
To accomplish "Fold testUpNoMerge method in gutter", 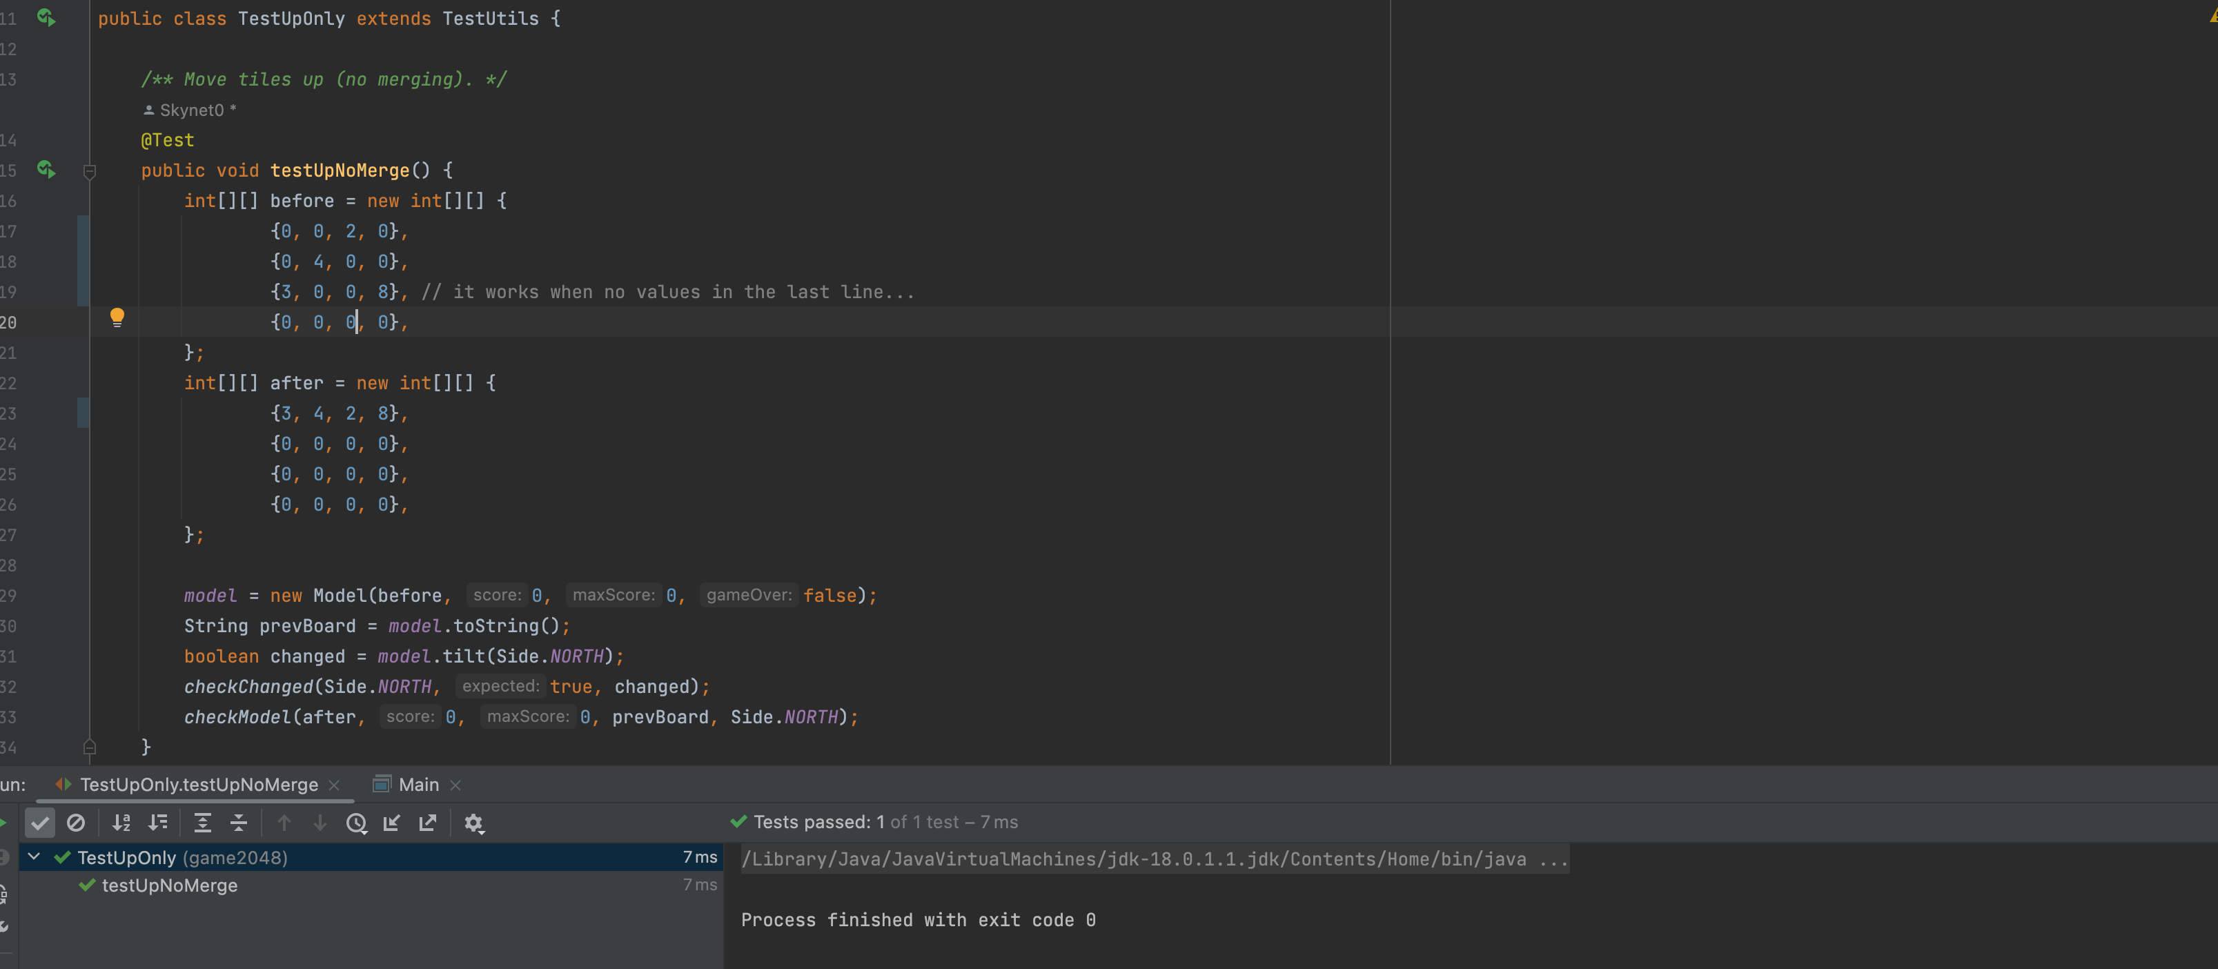I will [x=89, y=171].
